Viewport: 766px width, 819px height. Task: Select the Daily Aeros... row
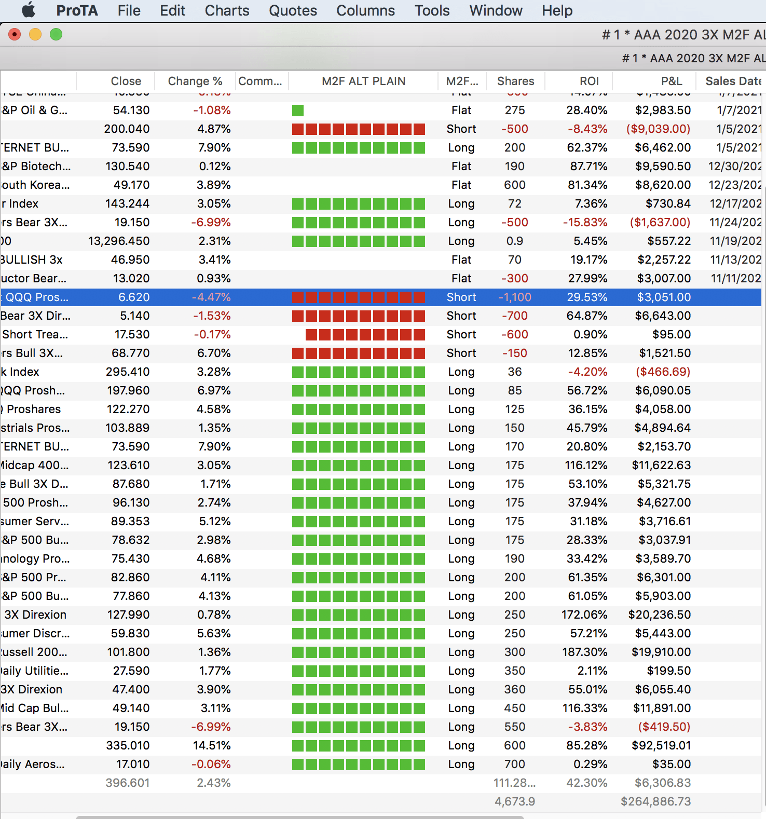(381, 765)
